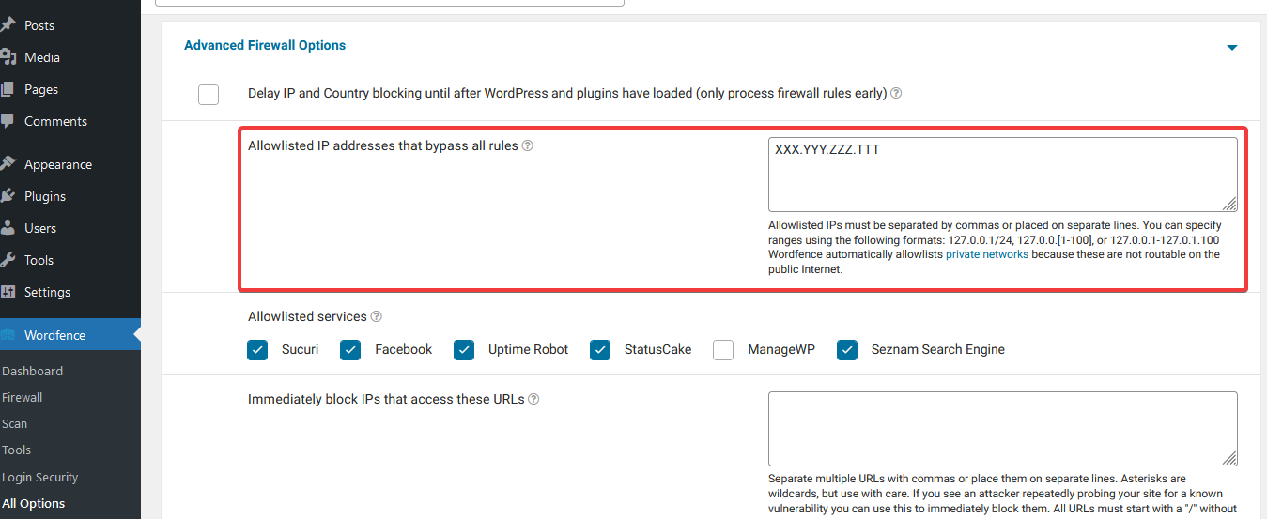
Task: Click the Media icon in sidebar
Action: coord(8,57)
